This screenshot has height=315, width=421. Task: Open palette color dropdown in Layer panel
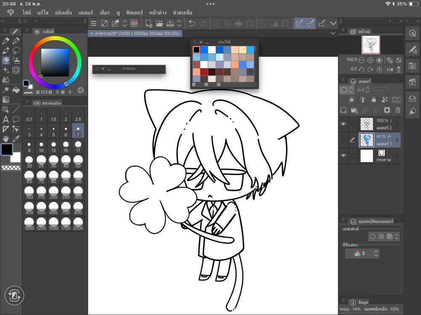point(346,90)
